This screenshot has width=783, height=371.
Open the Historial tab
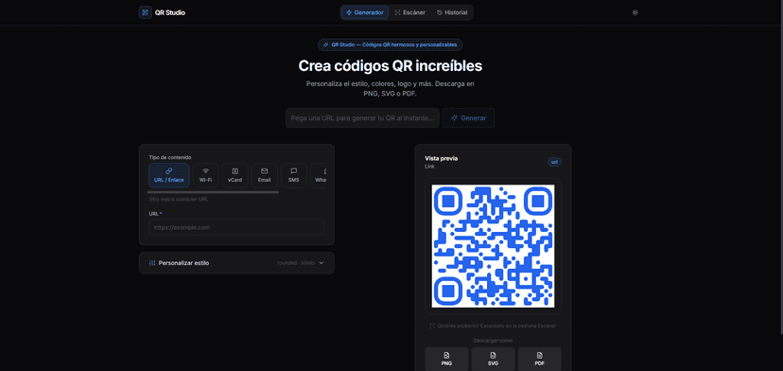pos(452,12)
